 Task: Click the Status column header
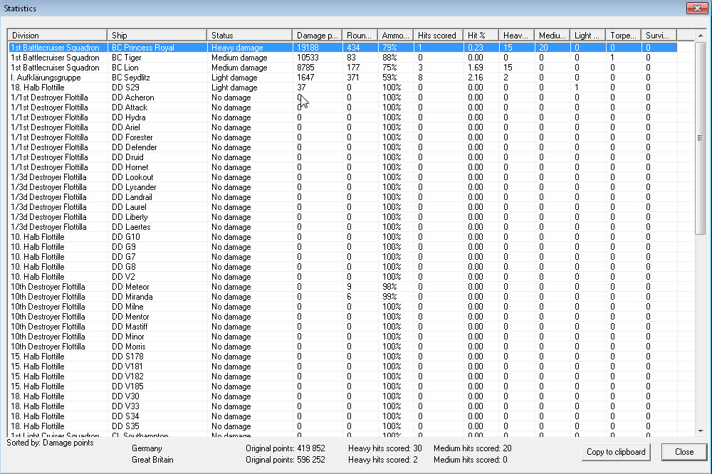249,35
